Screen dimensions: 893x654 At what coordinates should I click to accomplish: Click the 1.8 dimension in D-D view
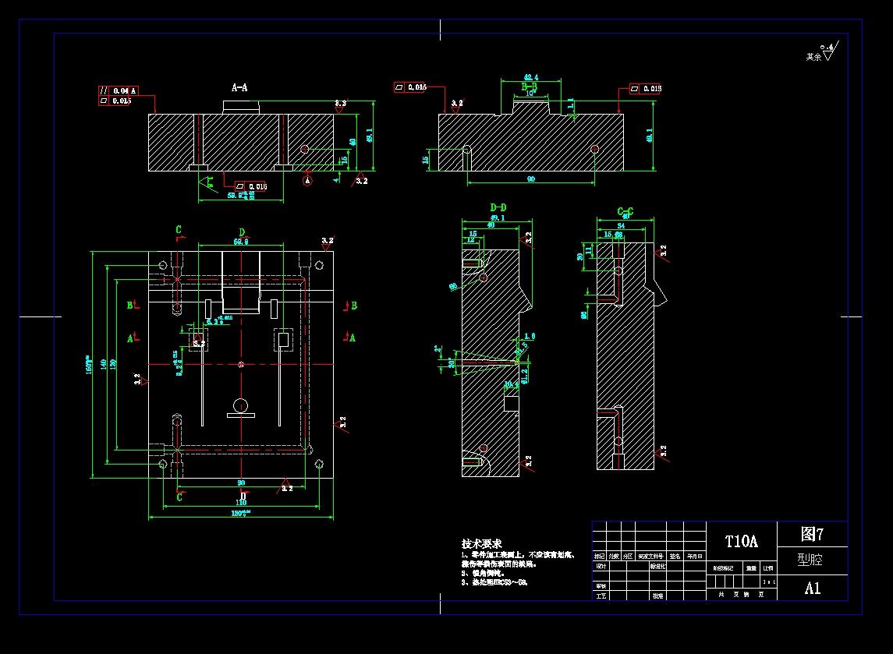coord(530,337)
